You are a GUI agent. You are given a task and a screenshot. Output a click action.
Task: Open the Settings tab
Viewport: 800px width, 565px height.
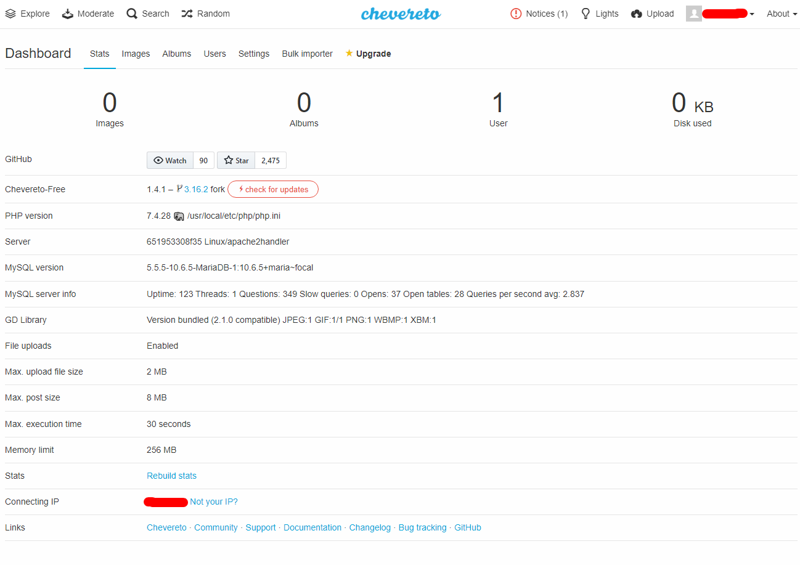pos(253,54)
